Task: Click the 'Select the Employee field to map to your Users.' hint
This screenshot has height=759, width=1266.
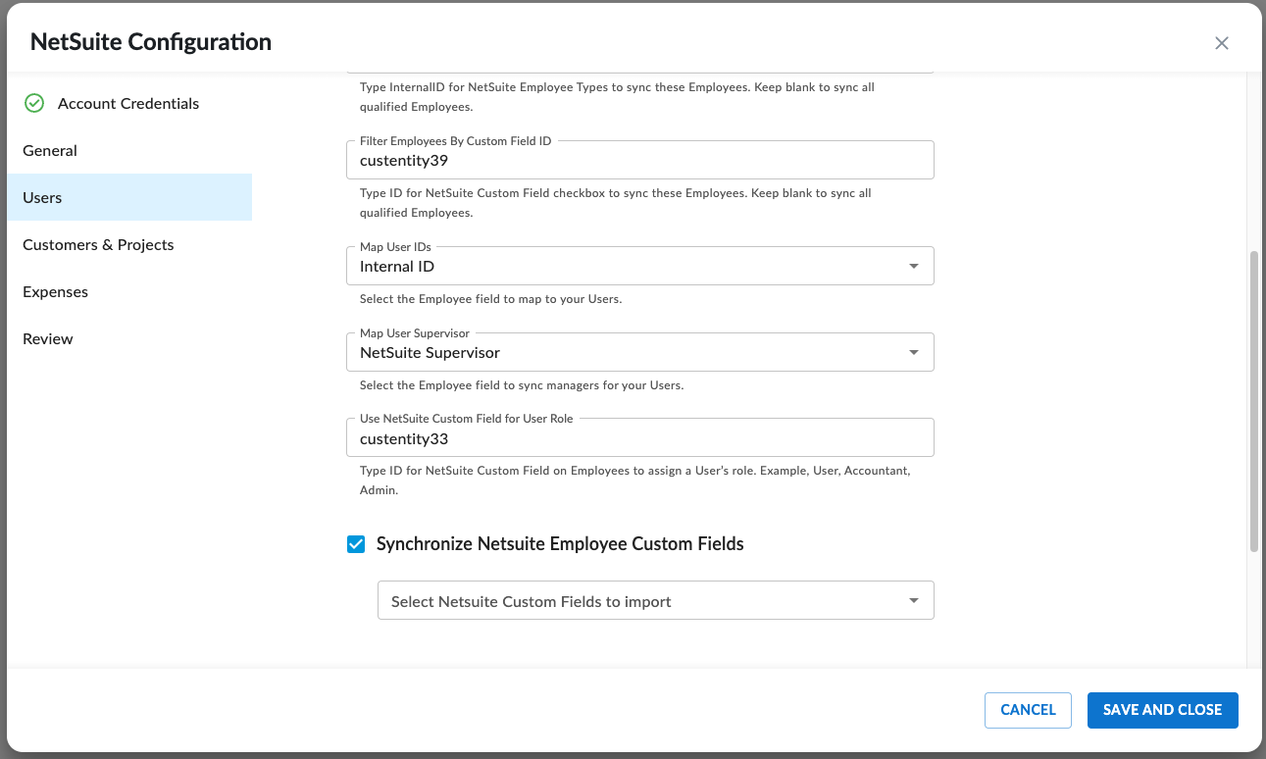Action: [490, 299]
